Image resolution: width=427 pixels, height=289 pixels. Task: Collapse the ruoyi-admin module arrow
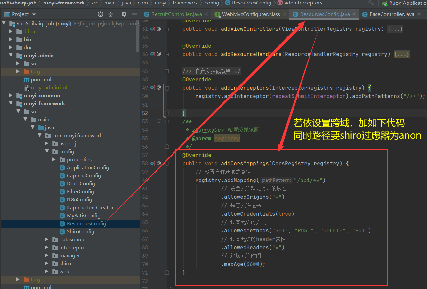[11, 55]
